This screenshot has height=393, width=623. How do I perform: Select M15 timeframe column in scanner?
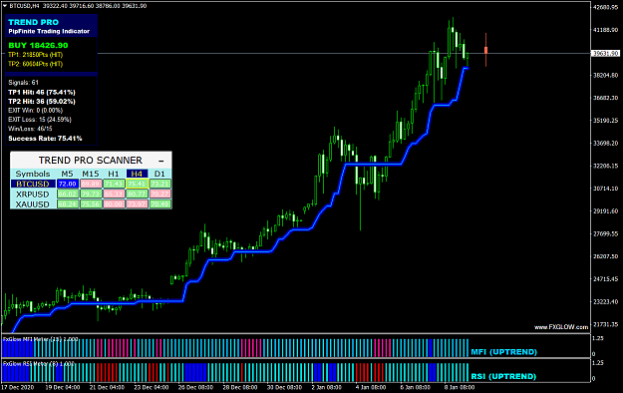coord(91,174)
